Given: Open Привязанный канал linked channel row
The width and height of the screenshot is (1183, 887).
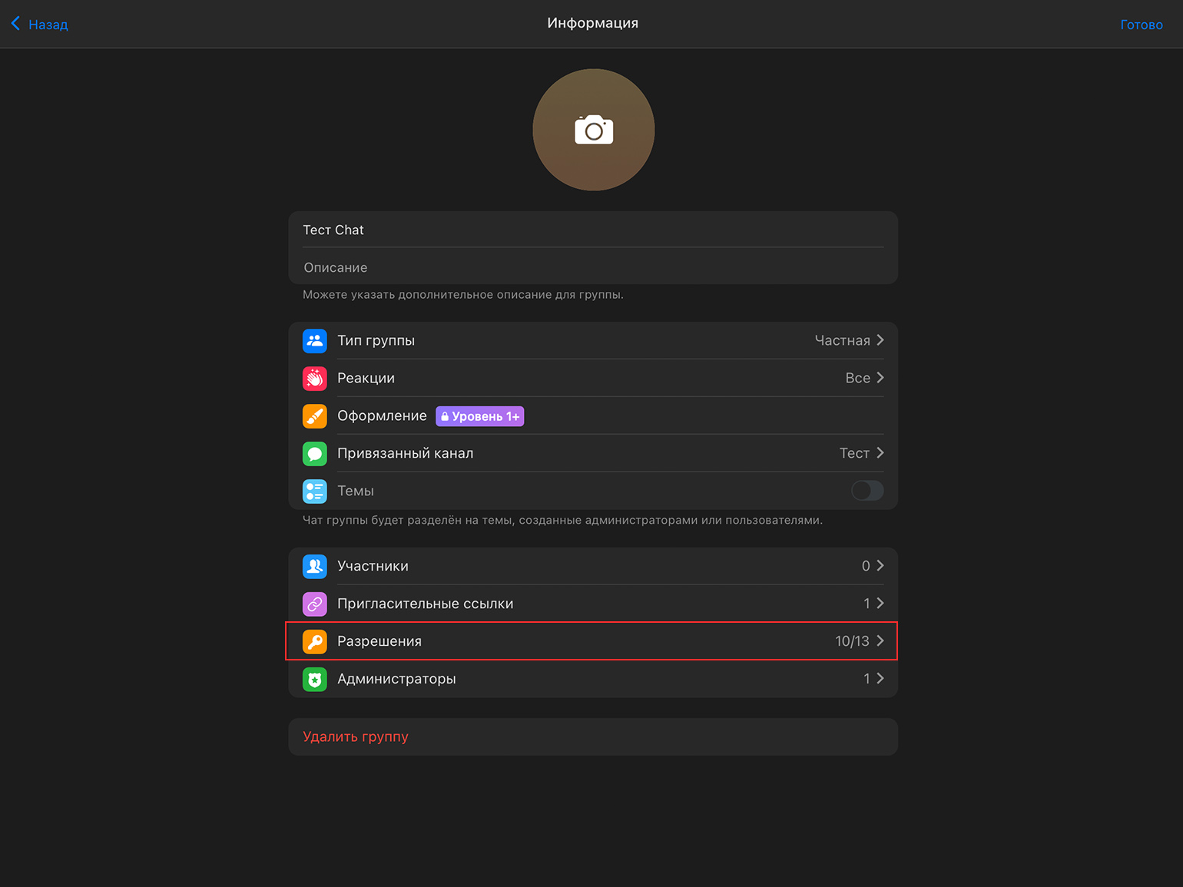Looking at the screenshot, I should coord(593,453).
